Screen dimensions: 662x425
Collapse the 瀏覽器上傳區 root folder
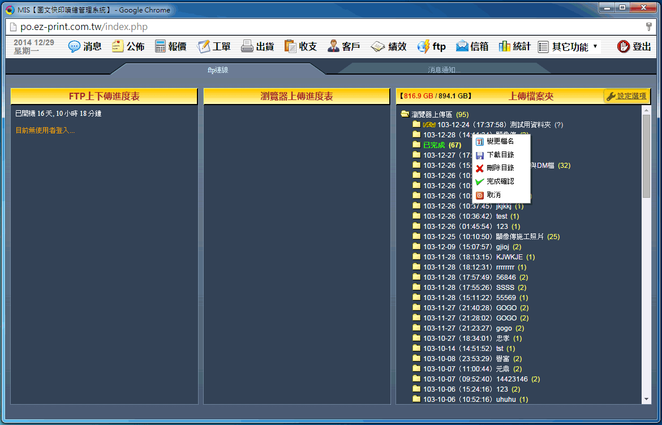405,114
